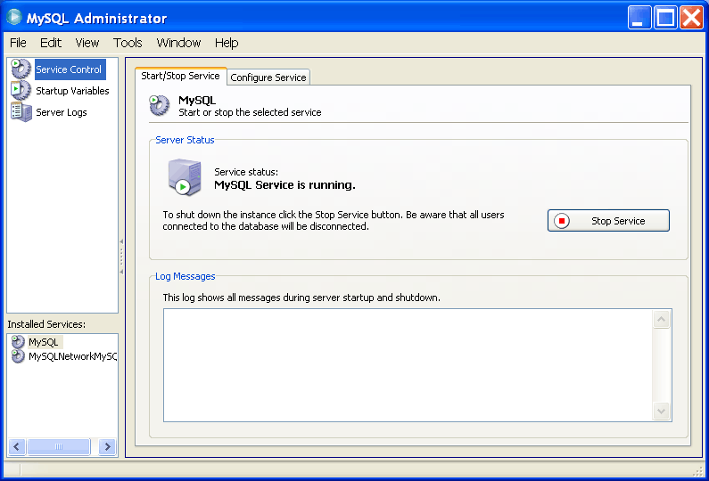This screenshot has height=481, width=709.
Task: Click the Server Logs icon
Action: [x=21, y=111]
